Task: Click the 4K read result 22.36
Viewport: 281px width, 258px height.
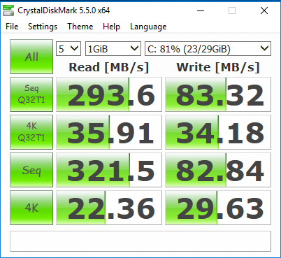Action: (x=109, y=208)
